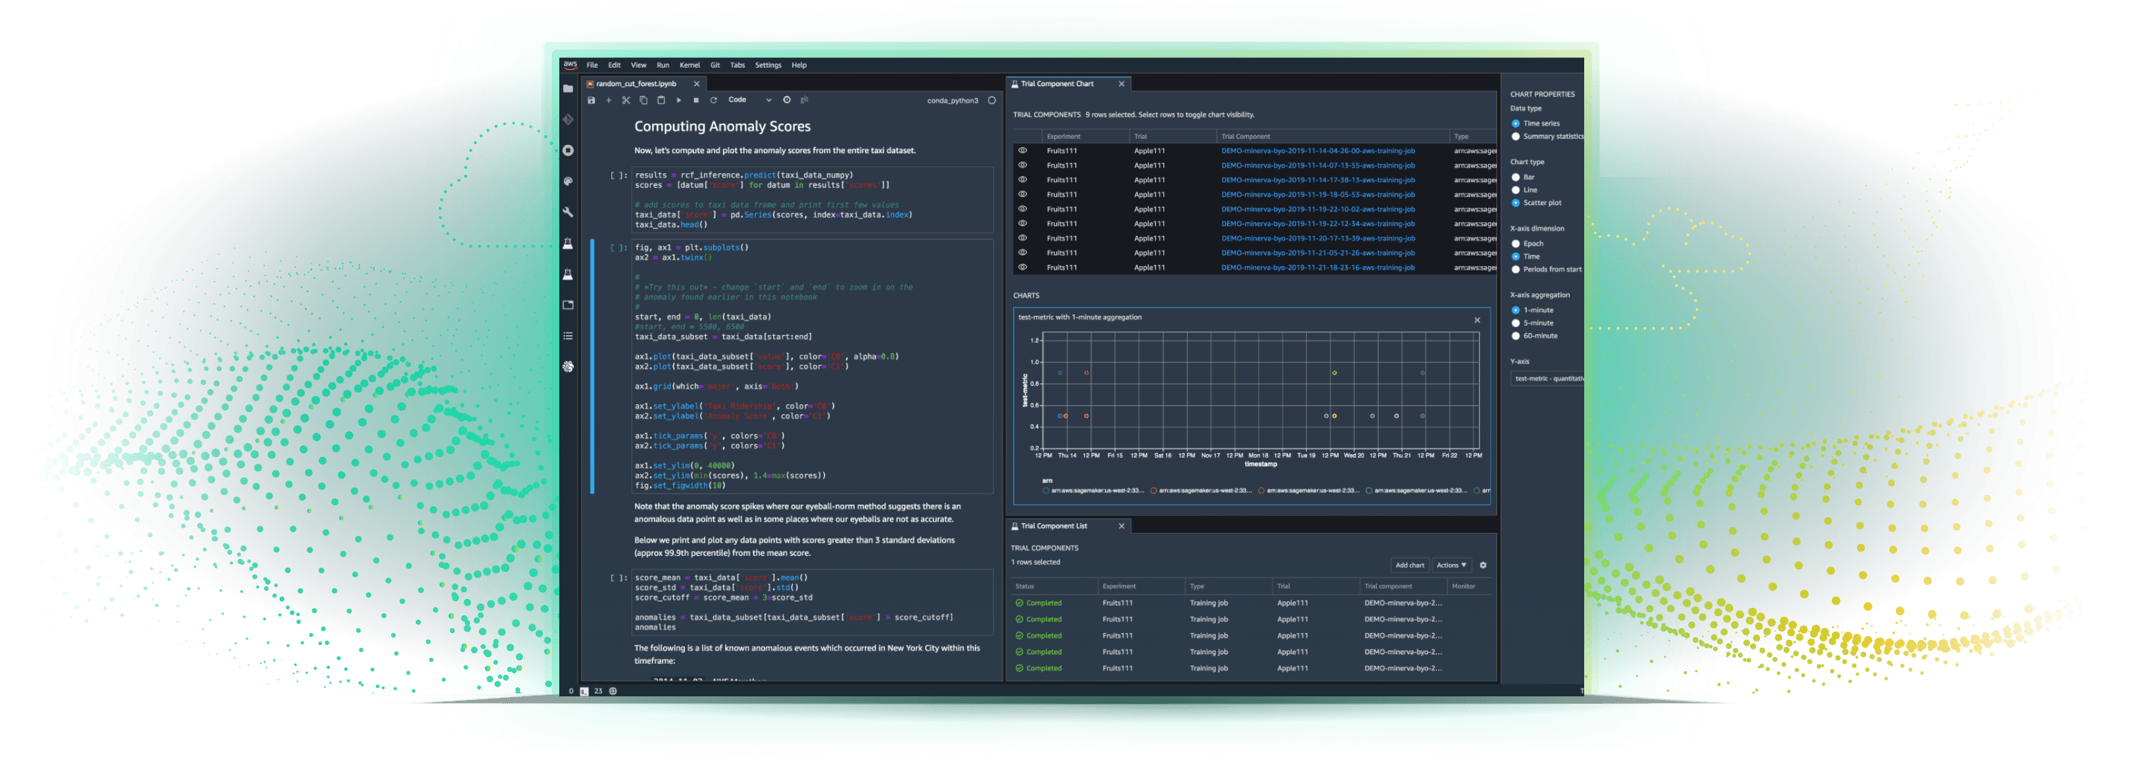Select the Scatter plot chart type

1516,203
